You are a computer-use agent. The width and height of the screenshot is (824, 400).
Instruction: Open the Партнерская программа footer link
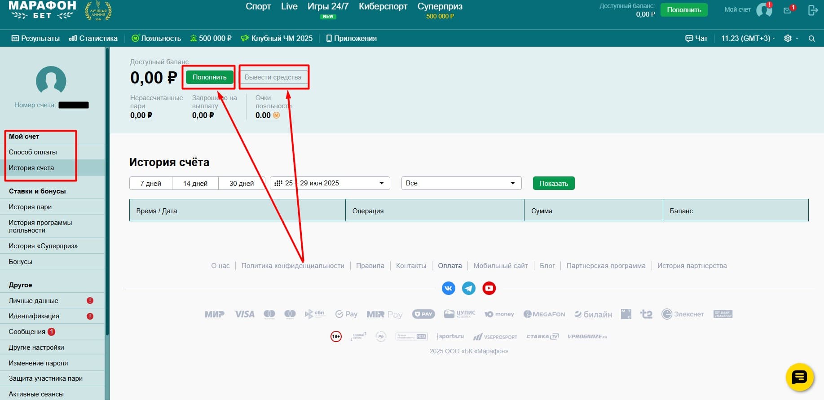coord(606,266)
